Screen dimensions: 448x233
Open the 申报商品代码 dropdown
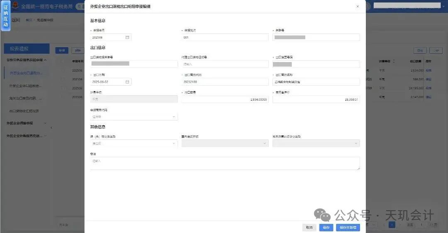(x=134, y=117)
